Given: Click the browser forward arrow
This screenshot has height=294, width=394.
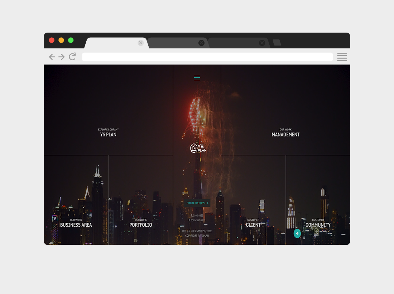Looking at the screenshot, I should pos(62,57).
